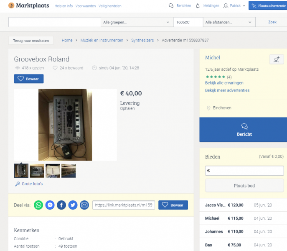Click the main Groovebox product photo
This screenshot has height=251, width=287.
click(65, 125)
